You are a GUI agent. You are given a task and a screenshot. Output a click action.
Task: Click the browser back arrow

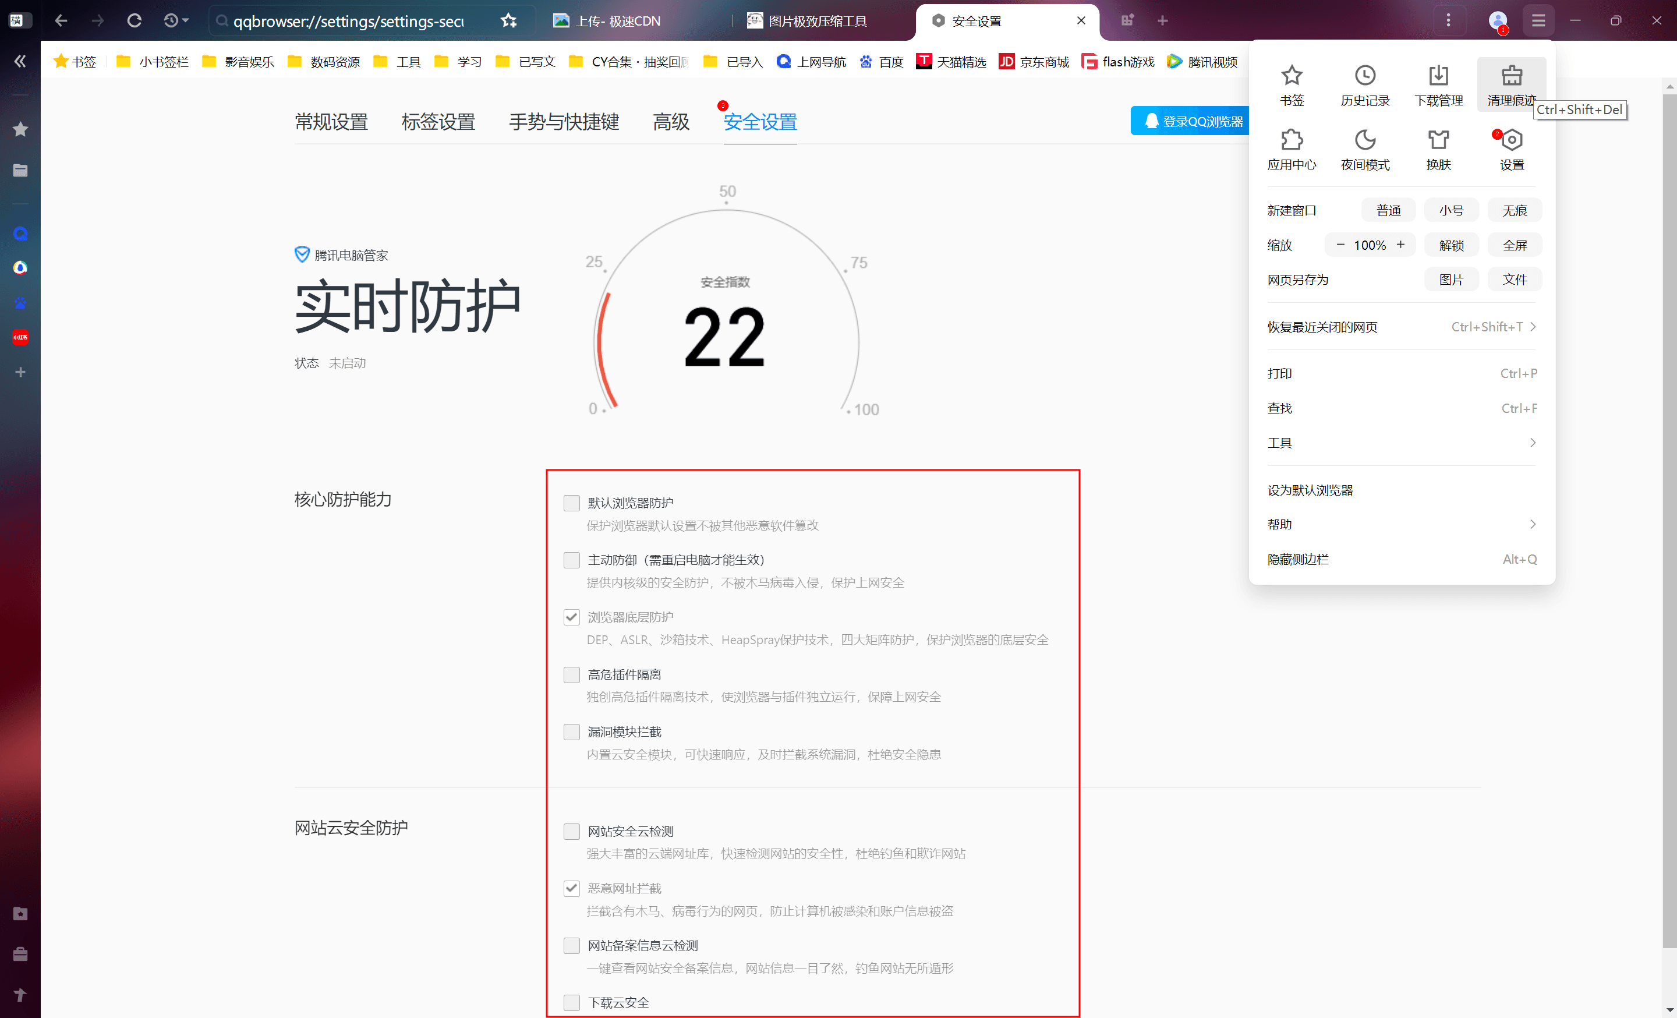click(61, 21)
